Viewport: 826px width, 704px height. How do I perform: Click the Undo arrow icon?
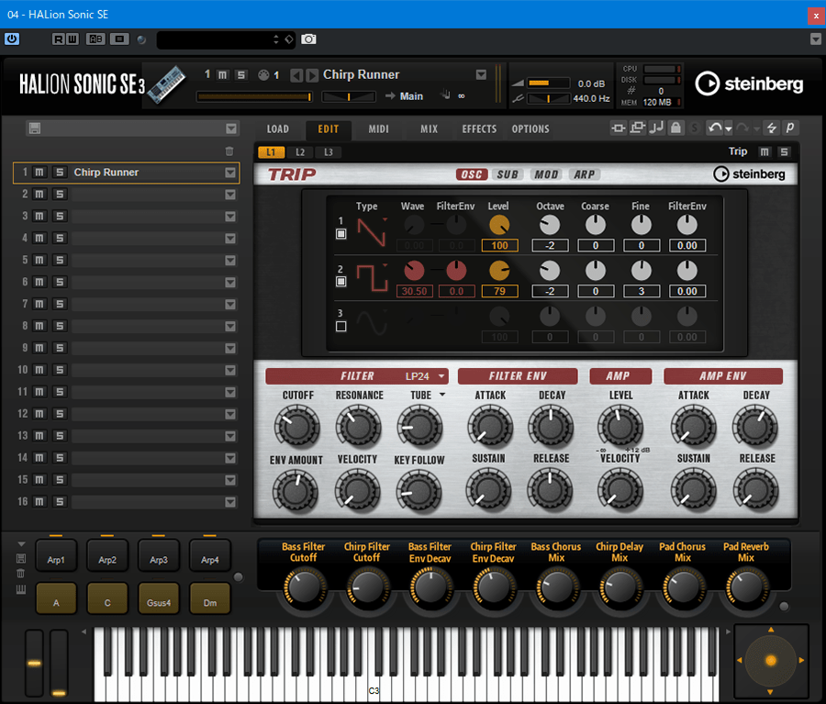[714, 129]
